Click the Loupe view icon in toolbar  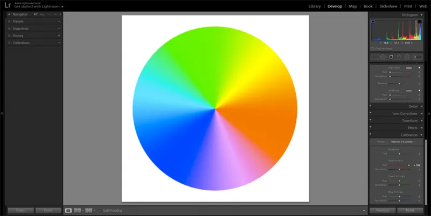tap(68, 210)
